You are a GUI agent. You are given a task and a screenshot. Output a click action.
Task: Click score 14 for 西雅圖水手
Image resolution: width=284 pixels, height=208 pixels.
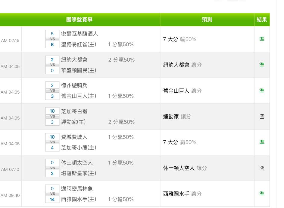(x=52, y=200)
